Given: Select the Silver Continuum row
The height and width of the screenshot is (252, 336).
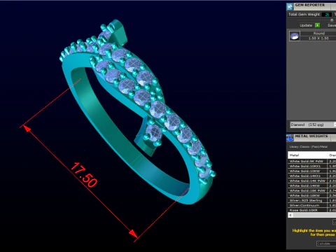Looking at the screenshot, I should [x=312, y=205].
